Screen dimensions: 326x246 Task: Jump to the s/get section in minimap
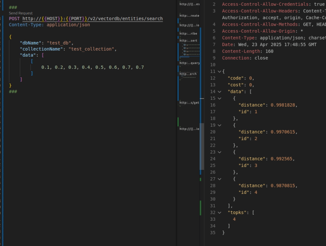tap(189, 103)
